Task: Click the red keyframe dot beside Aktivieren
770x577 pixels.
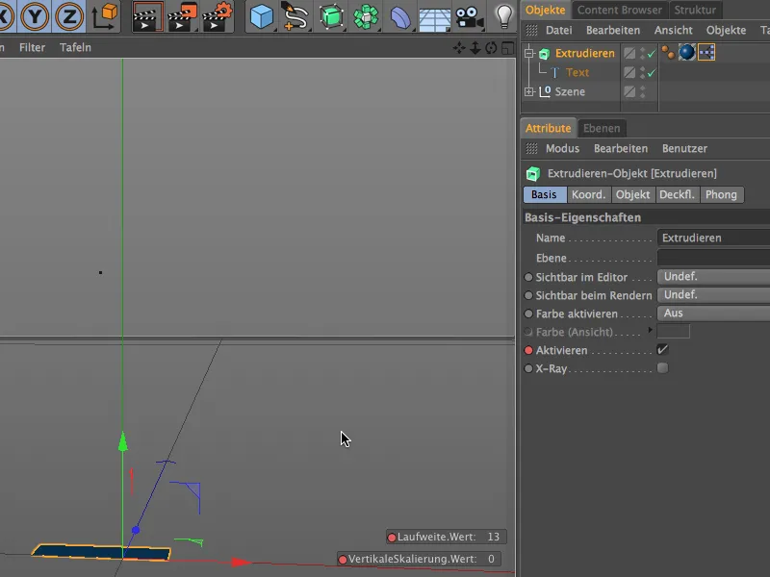Action: tap(528, 350)
